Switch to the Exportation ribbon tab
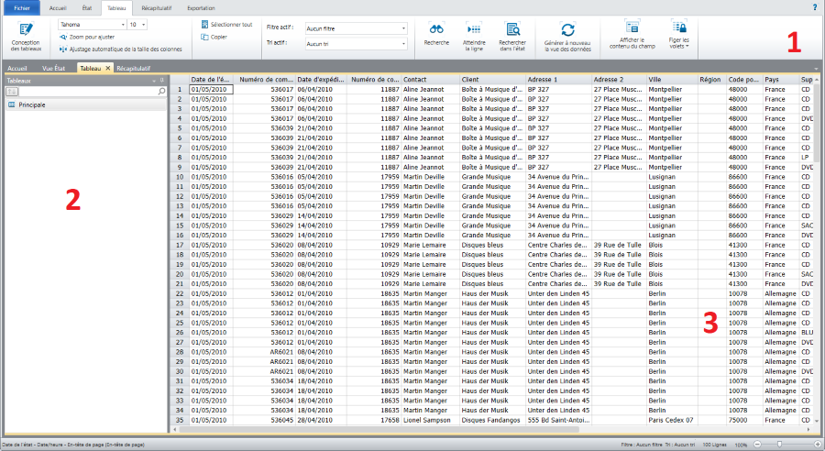Viewport: 825px width, 451px height. pos(201,7)
